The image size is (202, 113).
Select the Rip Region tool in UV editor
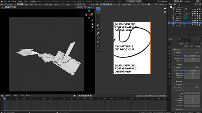98,38
